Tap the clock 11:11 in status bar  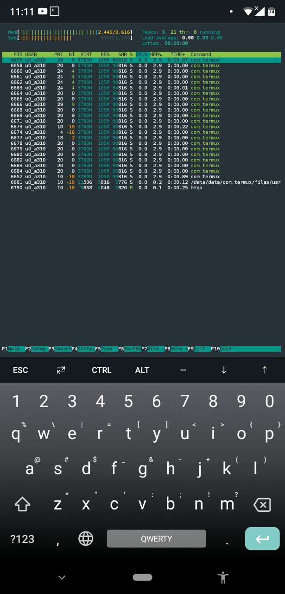[22, 11]
